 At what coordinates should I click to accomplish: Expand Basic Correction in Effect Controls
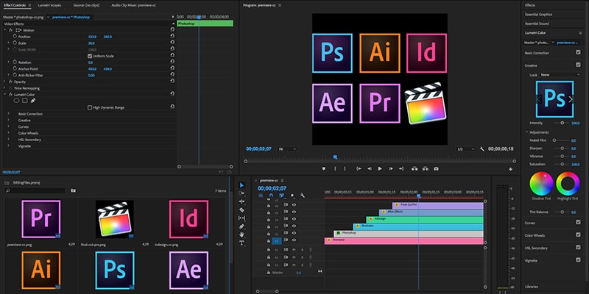8,114
